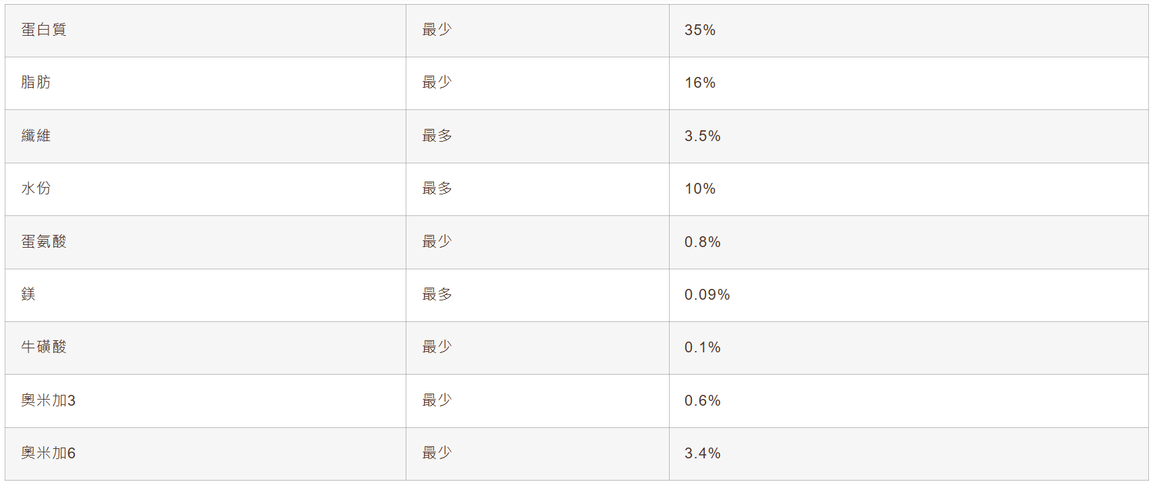Viewport: 1153px width, 486px height.
Task: Select the 奧米加3 cell
Action: point(48,400)
